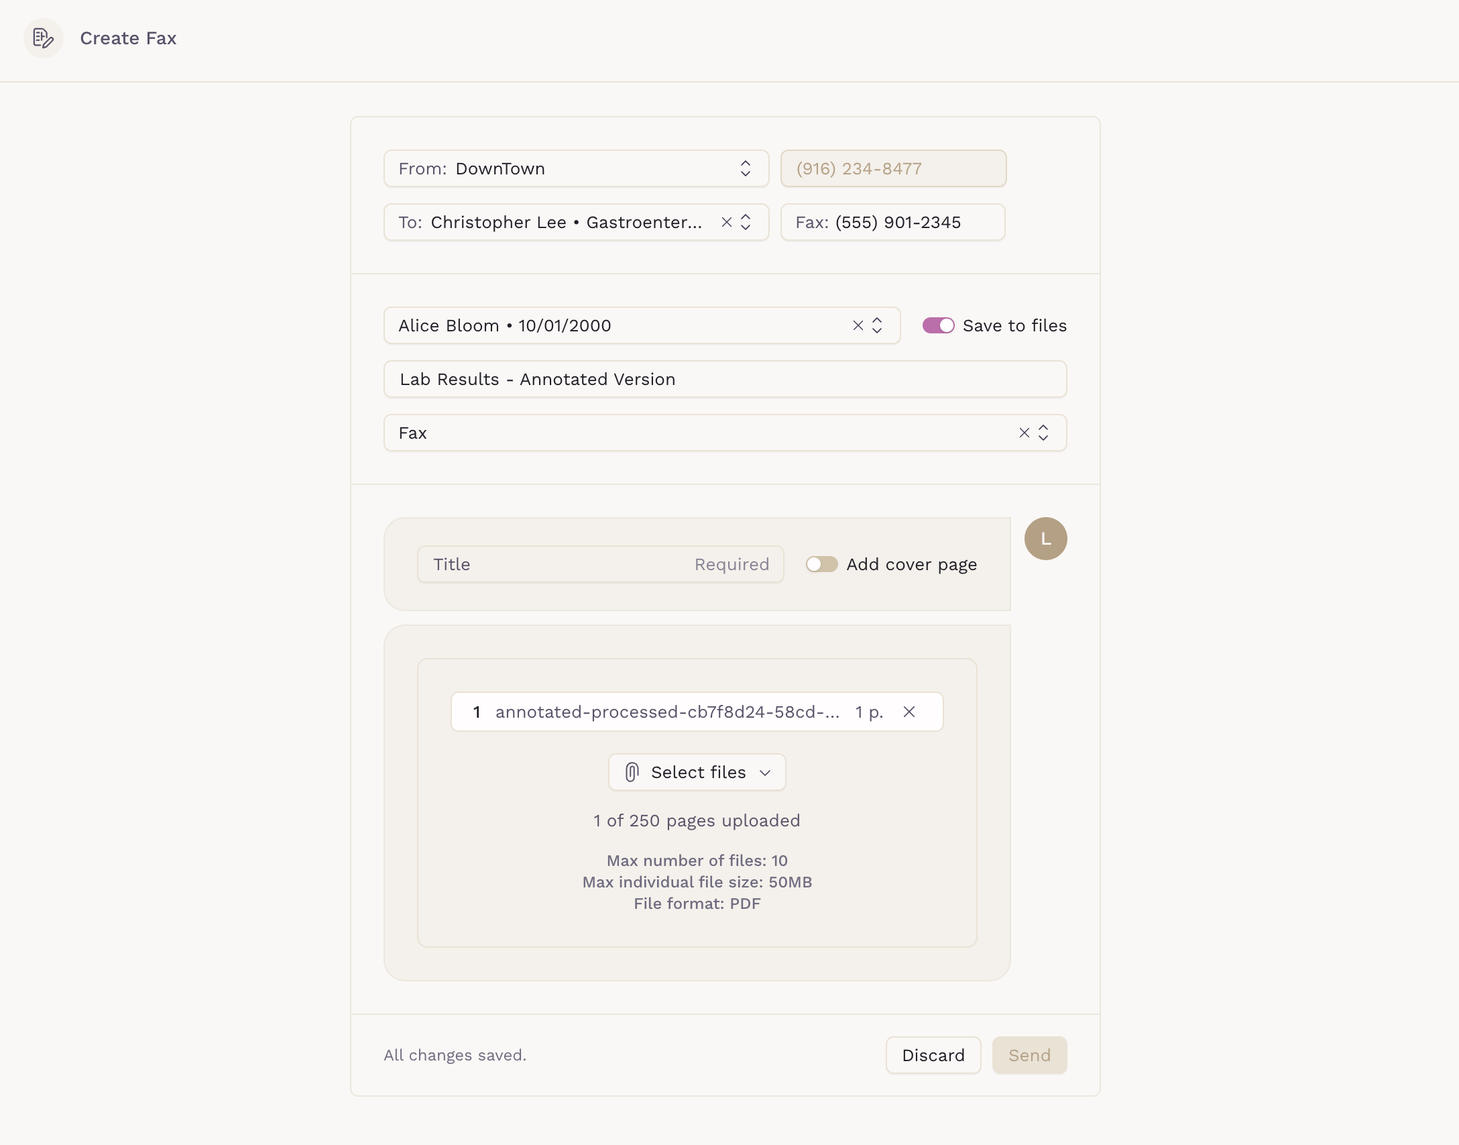
Task: Expand the patient selector chevrons
Action: pyautogui.click(x=877, y=326)
